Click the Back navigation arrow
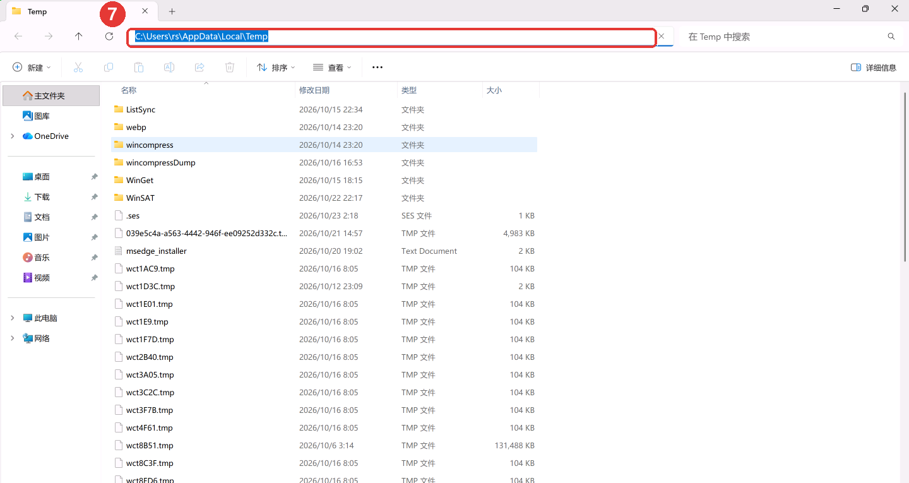 point(18,37)
